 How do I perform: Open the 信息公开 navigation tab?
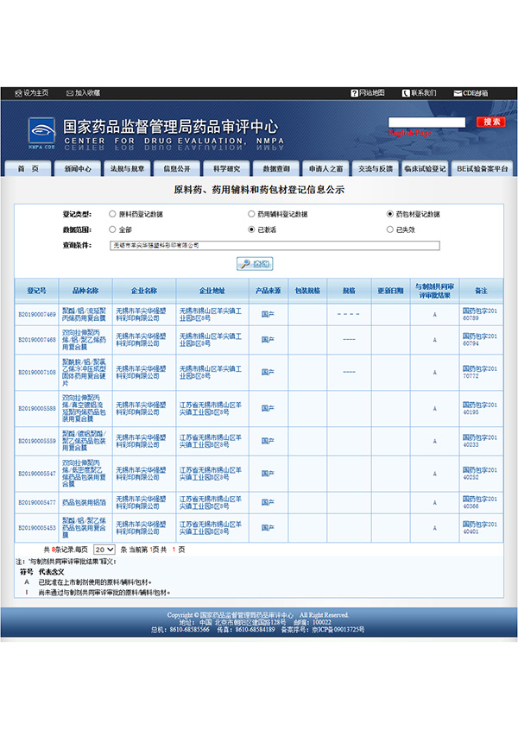177,169
